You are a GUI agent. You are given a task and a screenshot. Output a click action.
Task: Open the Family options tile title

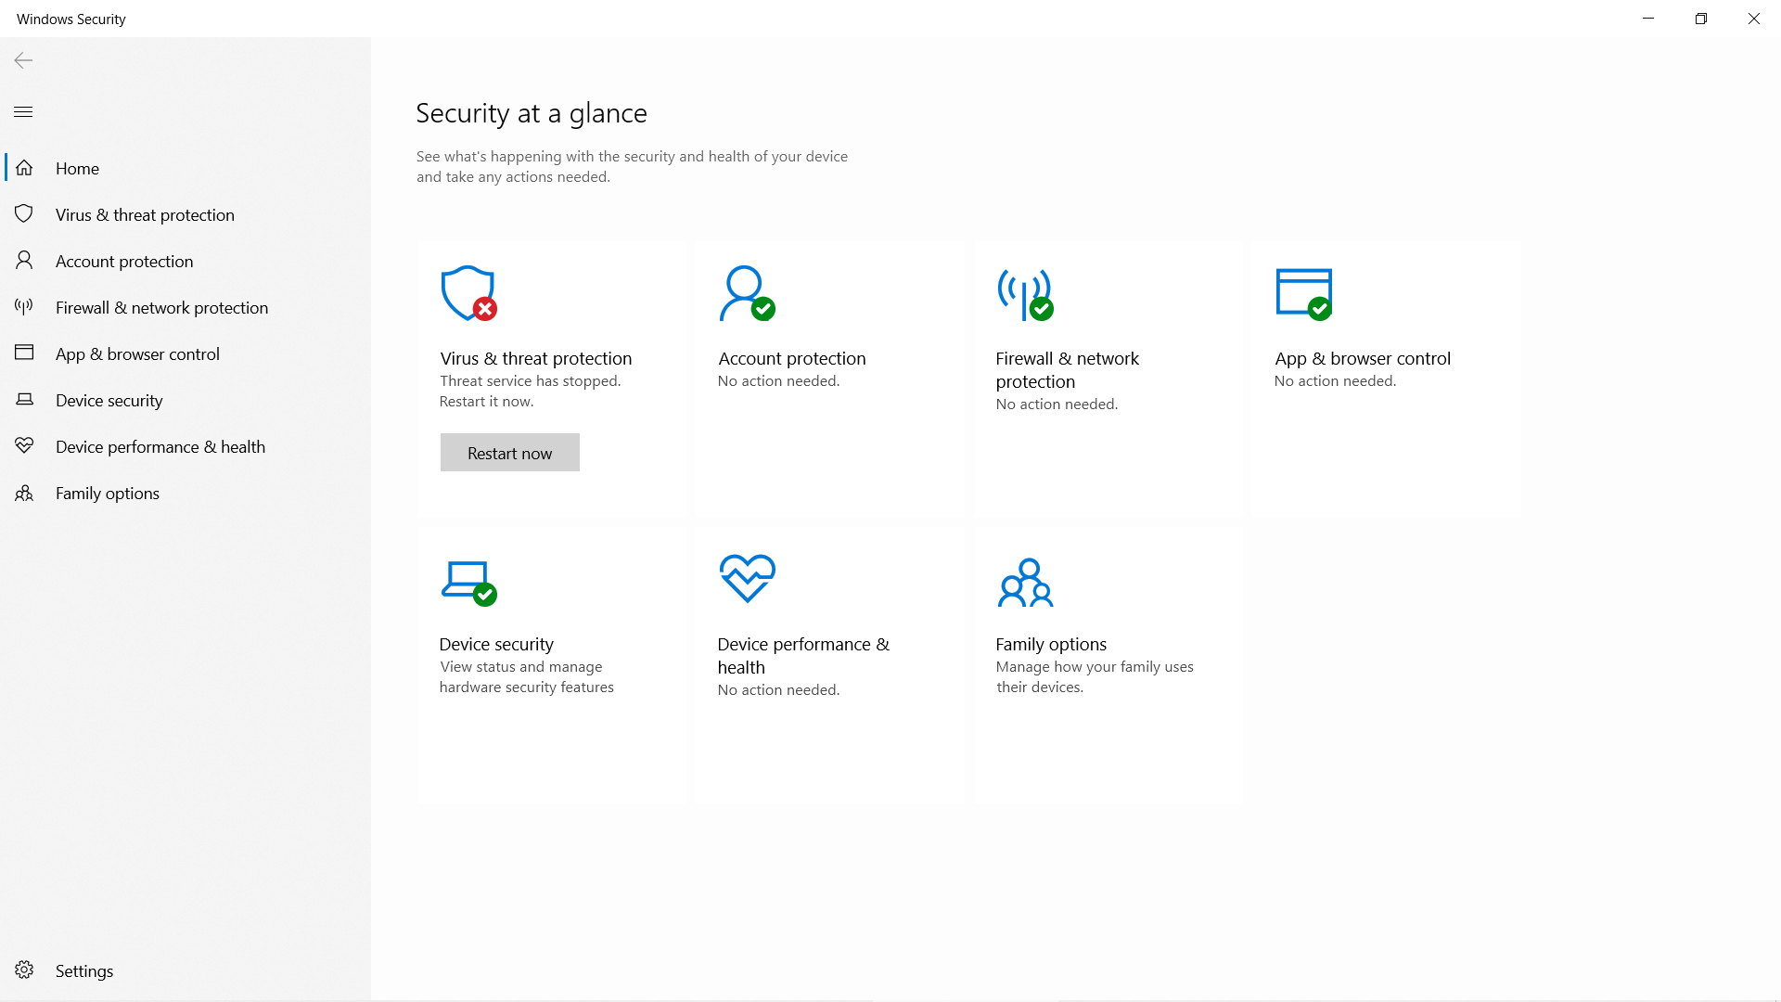pos(1051,644)
